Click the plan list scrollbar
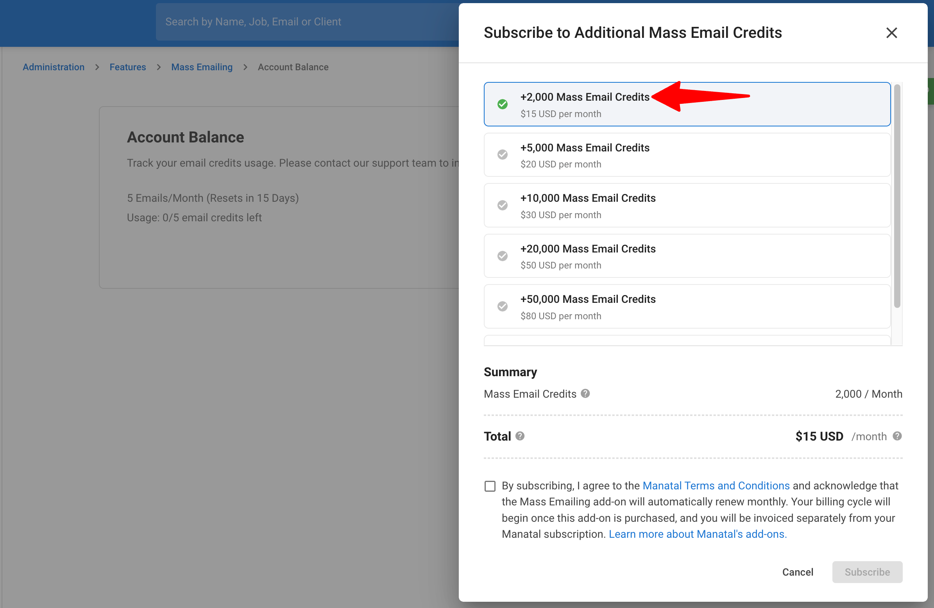934x608 pixels. (x=897, y=196)
